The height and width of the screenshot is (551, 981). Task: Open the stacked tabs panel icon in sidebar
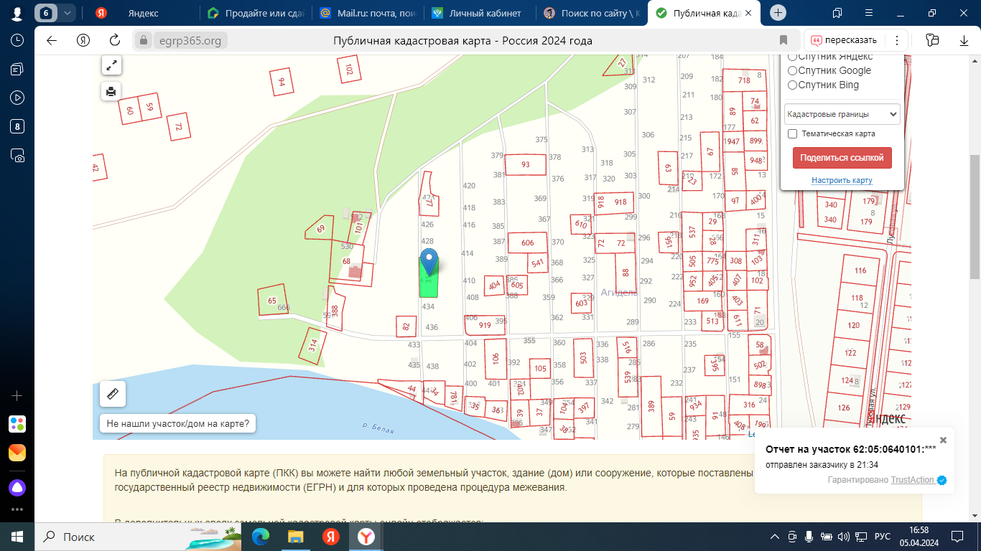(17, 69)
